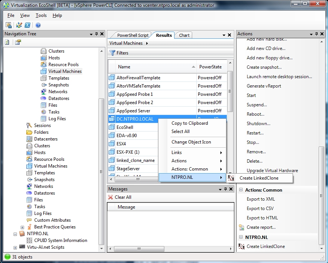This screenshot has height=263, width=328.
Task: Click the CPUID System Information icon
Action: click(29, 240)
